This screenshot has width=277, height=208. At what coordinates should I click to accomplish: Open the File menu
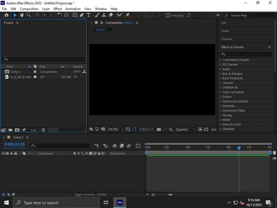[x=4, y=9]
